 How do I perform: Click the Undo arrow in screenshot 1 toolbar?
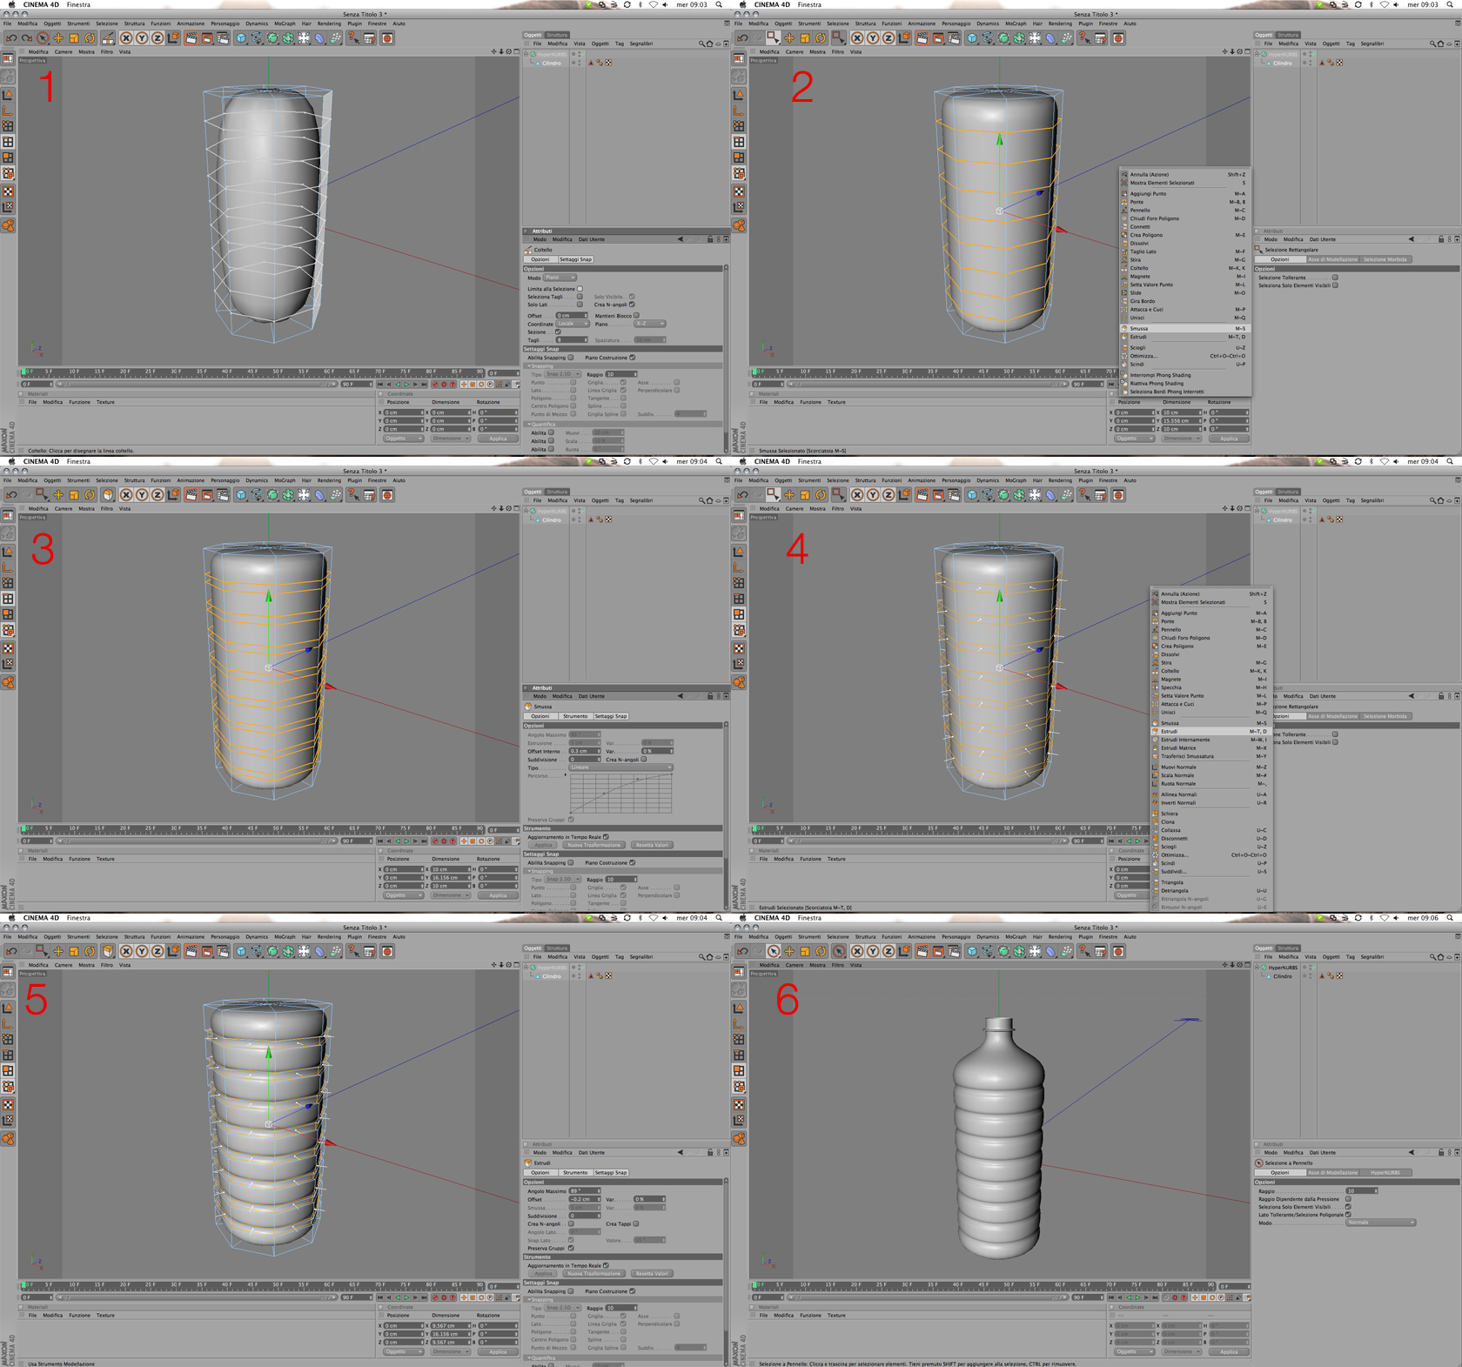pyautogui.click(x=11, y=38)
